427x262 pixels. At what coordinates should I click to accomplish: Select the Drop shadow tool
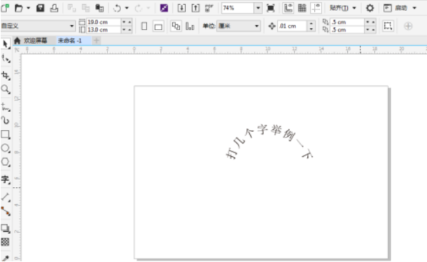coord(6,228)
